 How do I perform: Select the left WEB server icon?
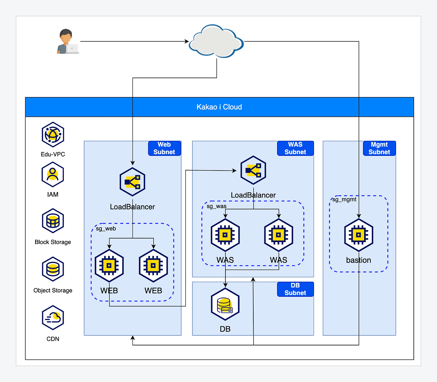(109, 266)
